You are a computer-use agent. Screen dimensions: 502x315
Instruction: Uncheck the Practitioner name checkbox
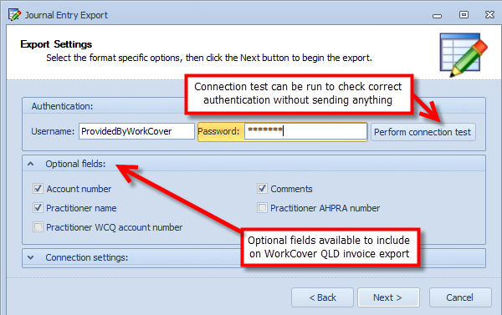(38, 208)
